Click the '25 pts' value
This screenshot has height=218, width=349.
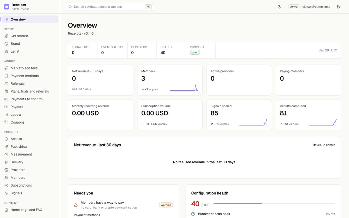[331, 214]
